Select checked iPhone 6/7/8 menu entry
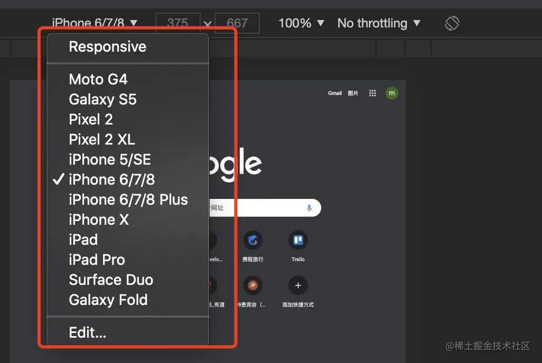This screenshot has height=363, width=542. (x=127, y=179)
